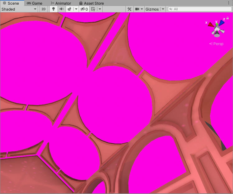Click the blue Z axis cone
This screenshot has width=233, height=194.
pyautogui.click(x=221, y=23)
